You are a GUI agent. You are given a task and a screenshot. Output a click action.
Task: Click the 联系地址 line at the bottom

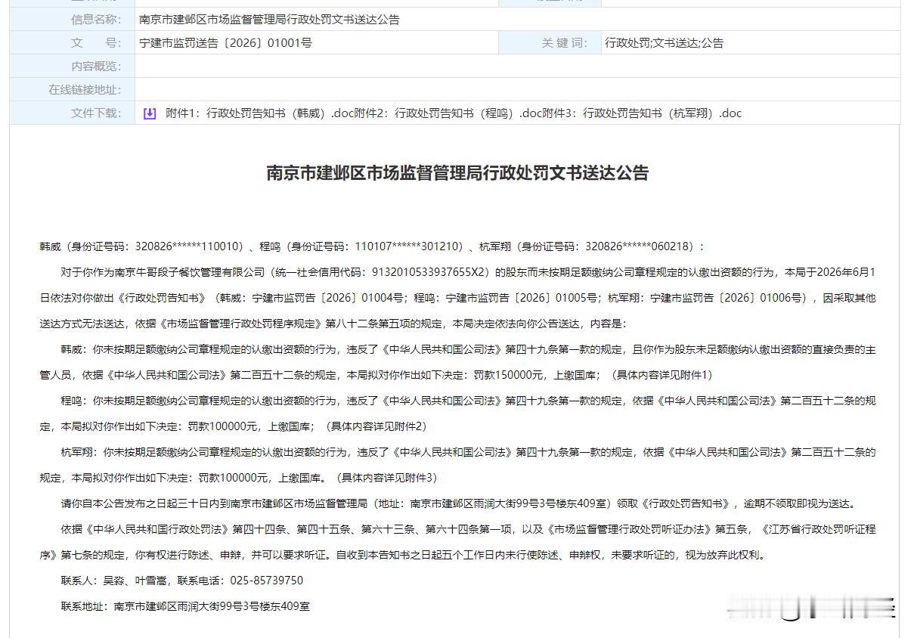[x=185, y=606]
